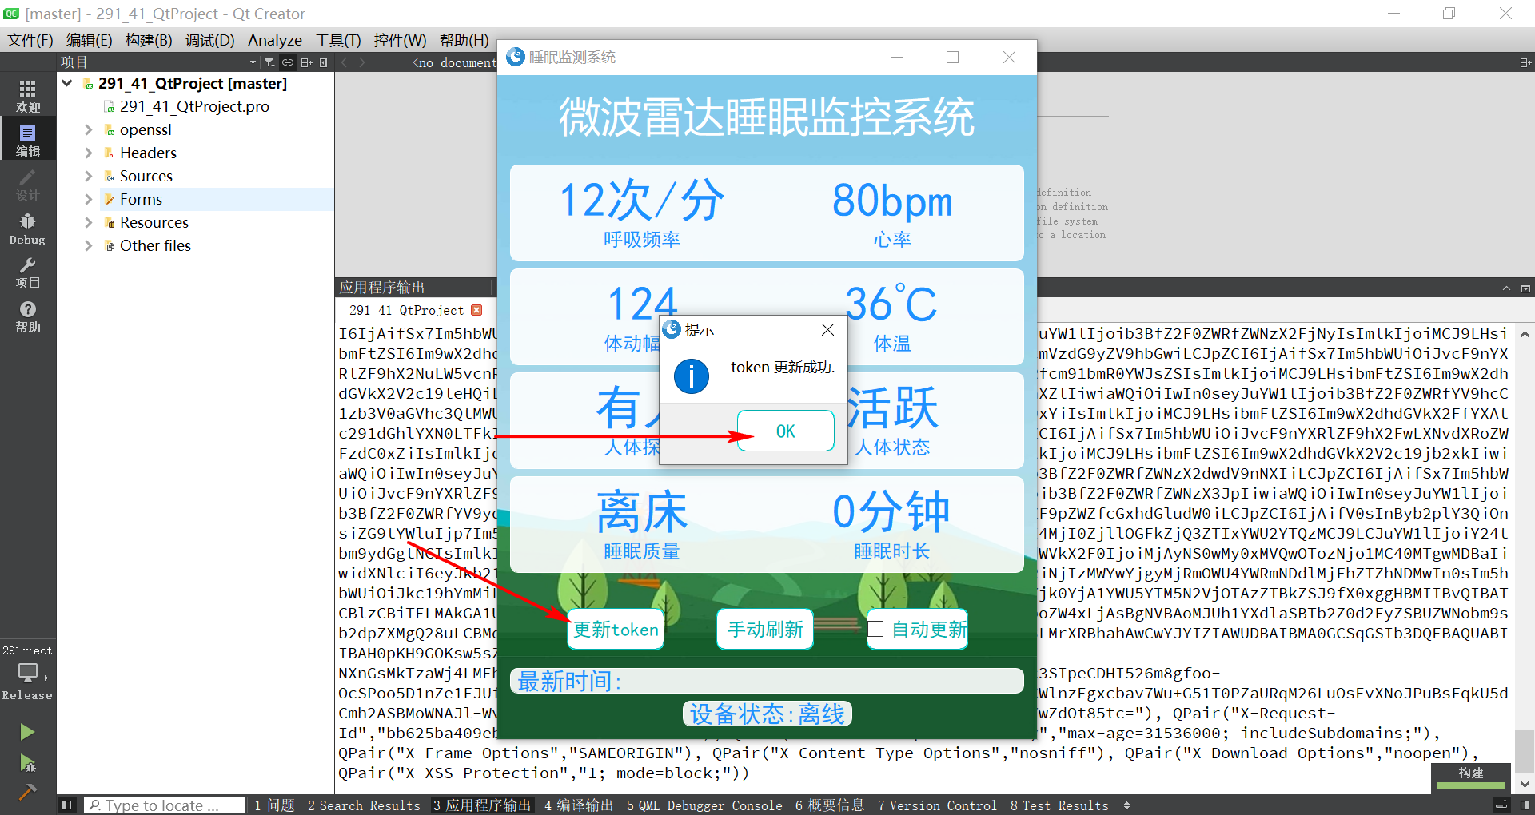Open the 7 Version Control pane
The image size is (1535, 815).
937,805
